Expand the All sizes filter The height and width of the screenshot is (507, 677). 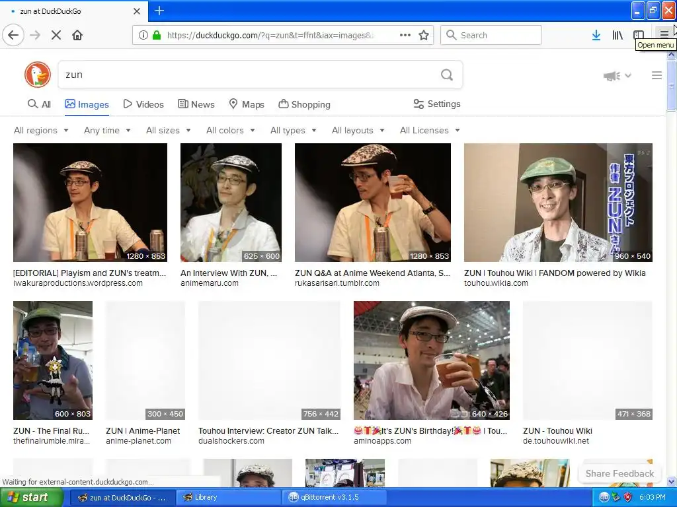pyautogui.click(x=169, y=130)
